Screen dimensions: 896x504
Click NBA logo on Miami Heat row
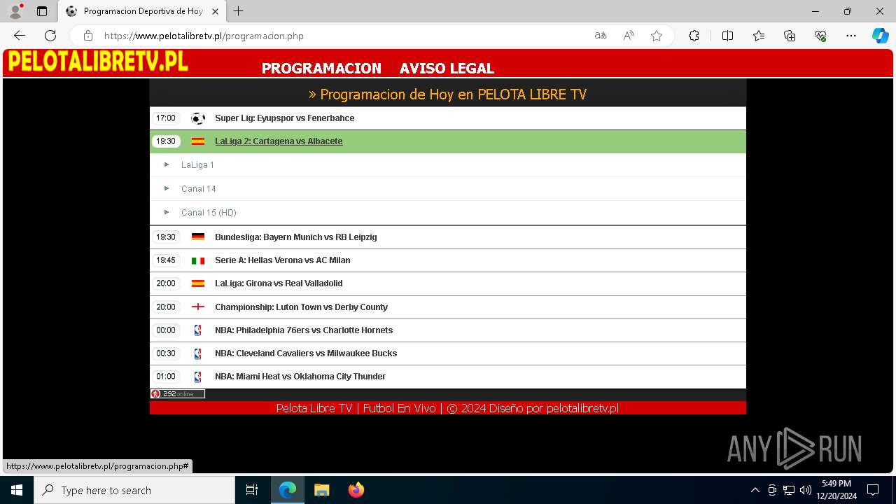pyautogui.click(x=197, y=377)
